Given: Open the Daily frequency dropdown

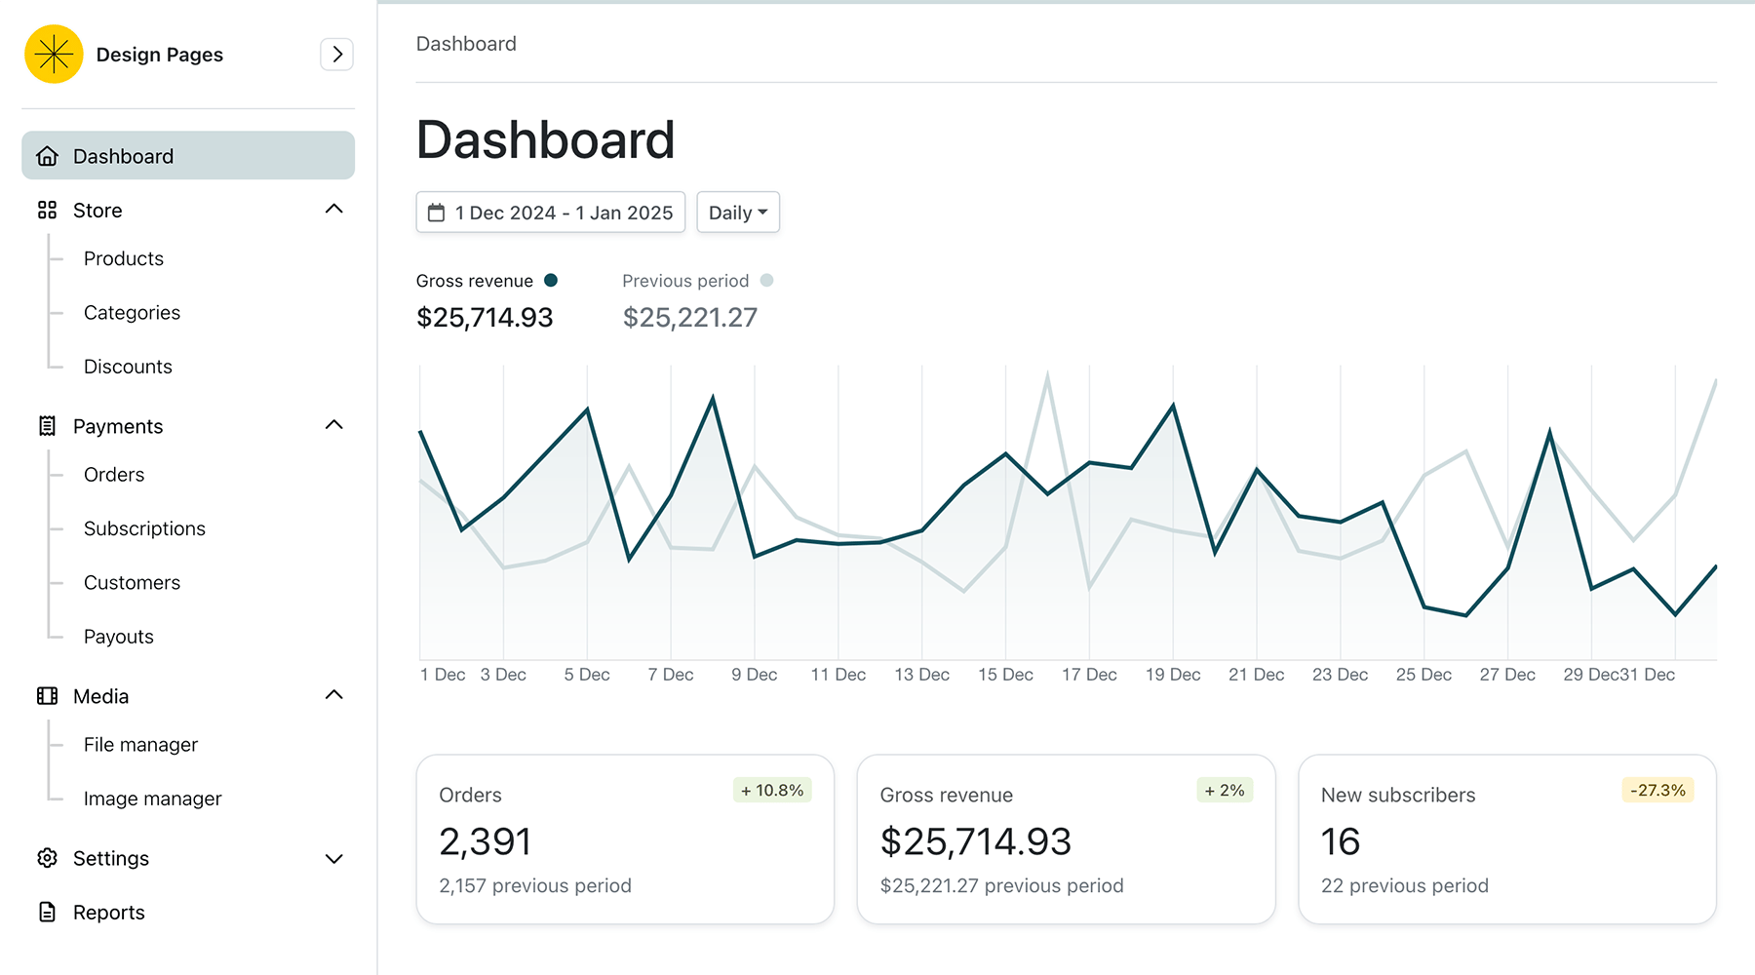Looking at the screenshot, I should click(737, 212).
